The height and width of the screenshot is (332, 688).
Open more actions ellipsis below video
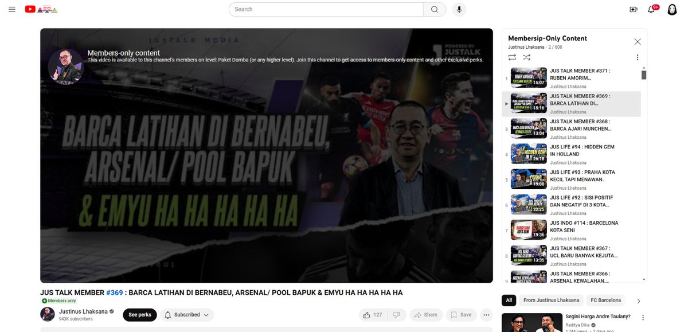coord(486,315)
